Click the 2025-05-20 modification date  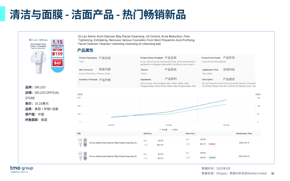(244, 156)
